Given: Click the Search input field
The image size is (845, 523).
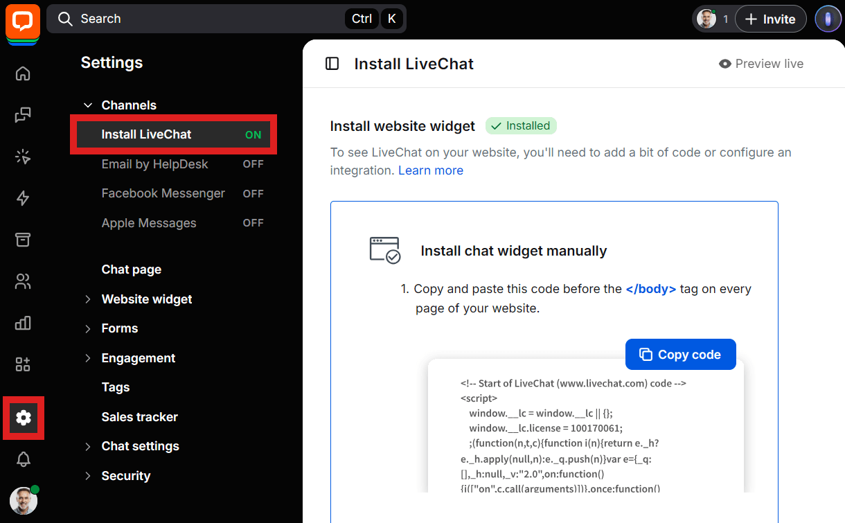Looking at the screenshot, I should (x=226, y=19).
